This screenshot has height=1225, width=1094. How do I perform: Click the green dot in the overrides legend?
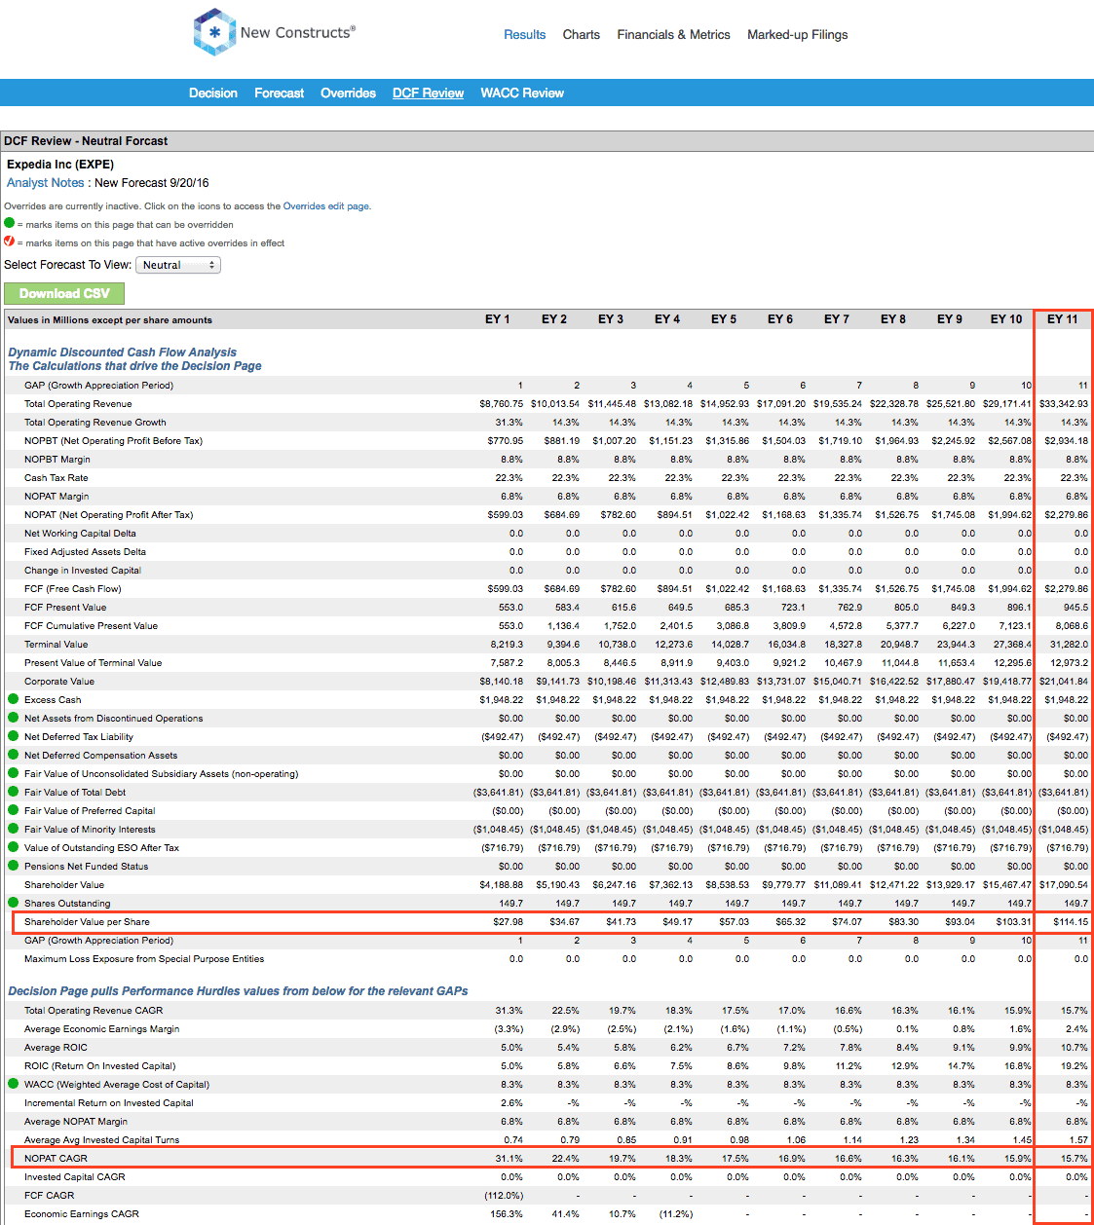pyautogui.click(x=10, y=223)
